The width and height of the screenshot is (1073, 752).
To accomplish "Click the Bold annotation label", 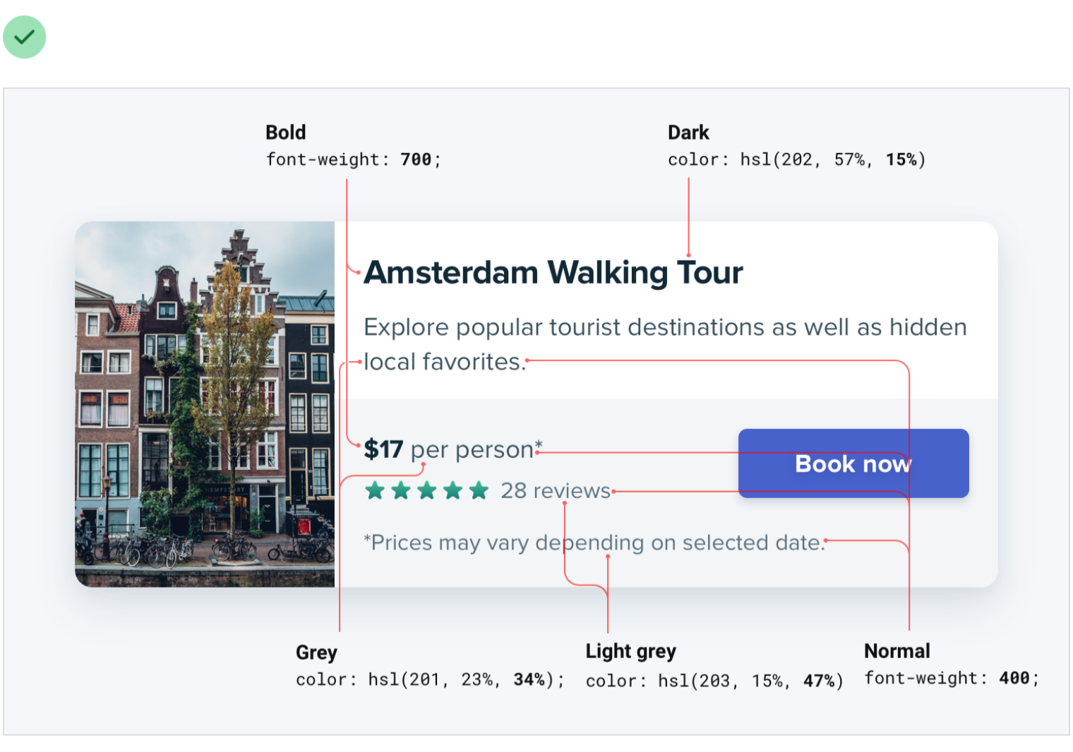I will pyautogui.click(x=286, y=133).
